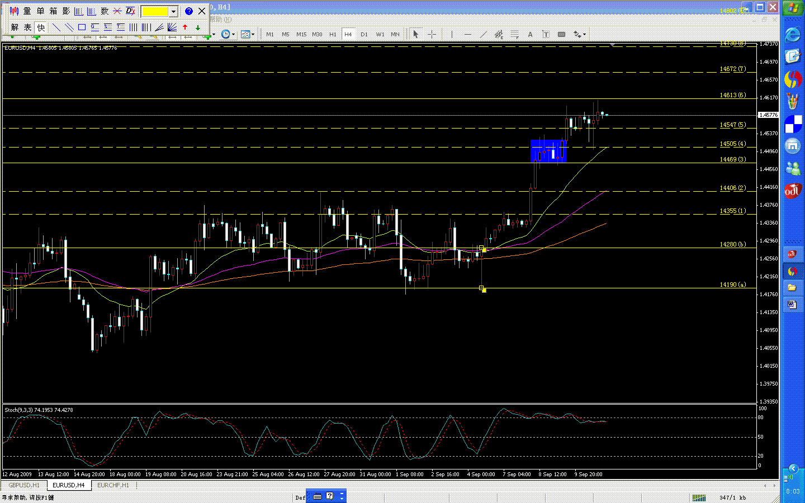Select the text label tool
Viewport: 805px width, 503px height.
pyautogui.click(x=546, y=34)
